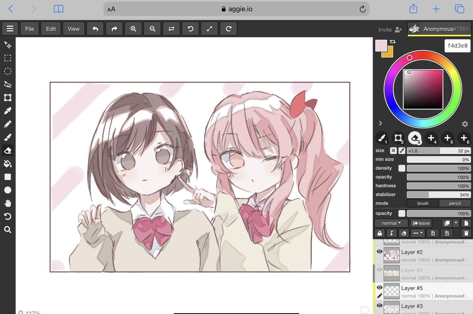The image size is (473, 314).
Task: Choose transform preset slot 2
Action: 398,138
